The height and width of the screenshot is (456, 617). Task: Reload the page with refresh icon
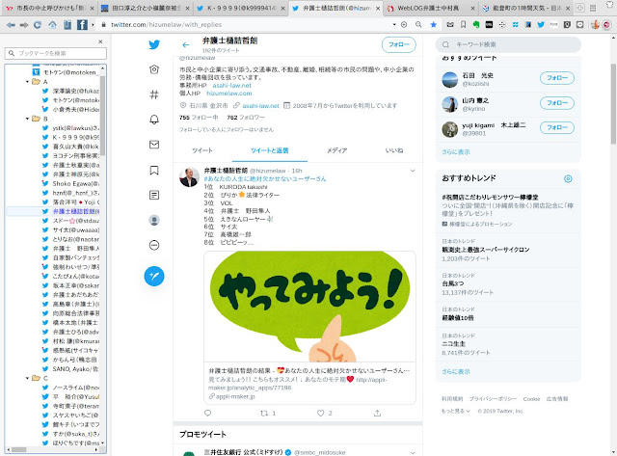(x=38, y=25)
